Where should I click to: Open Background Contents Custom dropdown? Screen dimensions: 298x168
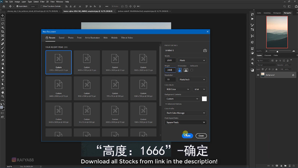tap(182, 99)
